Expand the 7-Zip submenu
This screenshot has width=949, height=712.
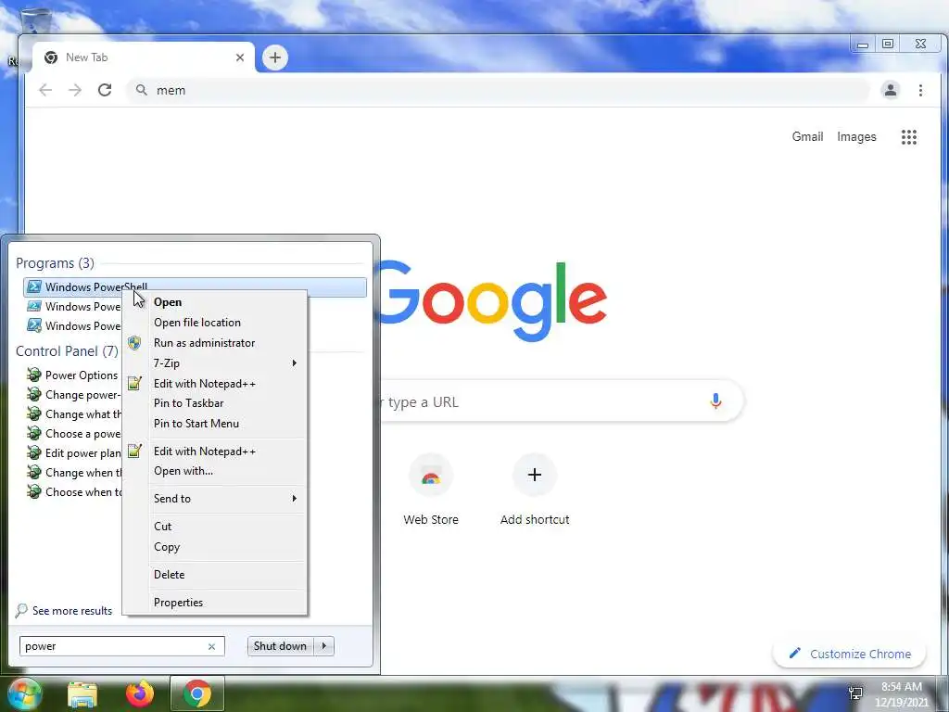click(x=215, y=363)
